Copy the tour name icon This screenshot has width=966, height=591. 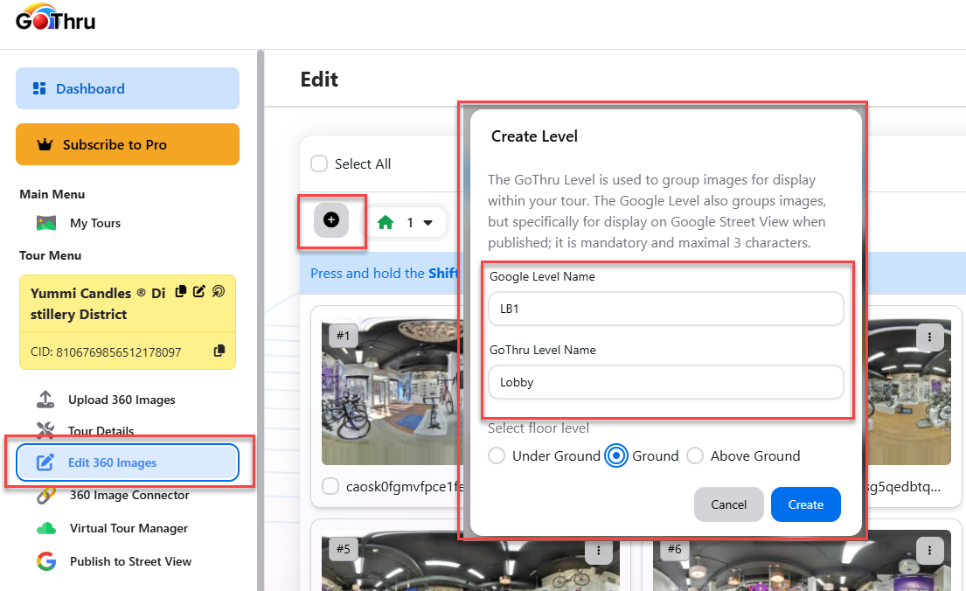pyautogui.click(x=181, y=291)
